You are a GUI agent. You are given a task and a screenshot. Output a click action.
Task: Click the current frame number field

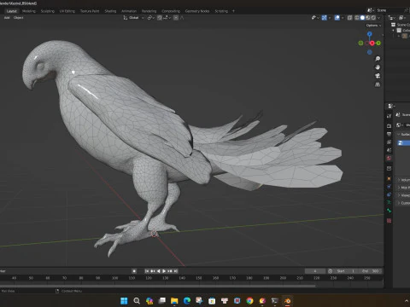tap(315, 271)
